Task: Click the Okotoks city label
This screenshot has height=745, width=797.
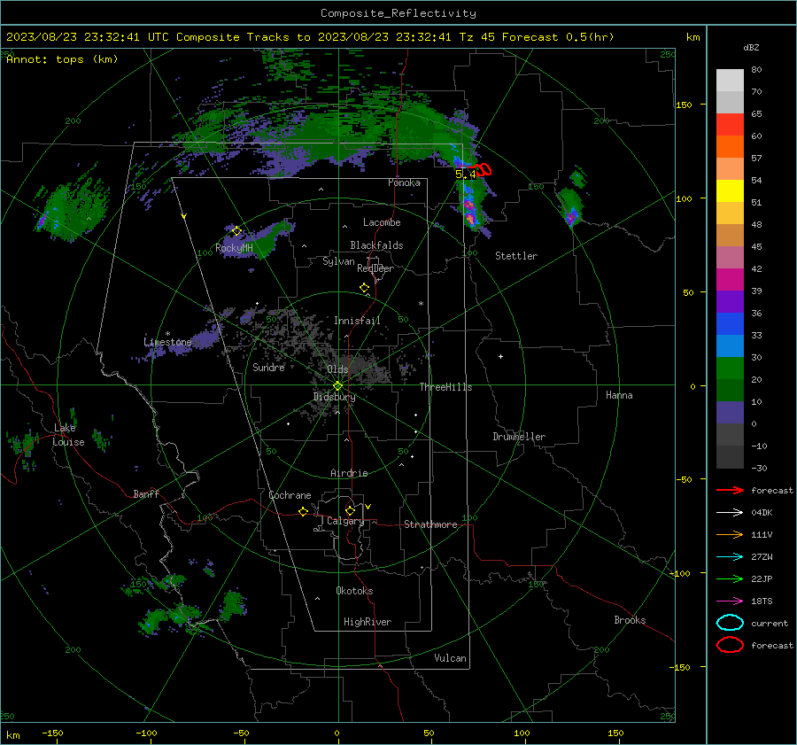Action: (x=354, y=590)
